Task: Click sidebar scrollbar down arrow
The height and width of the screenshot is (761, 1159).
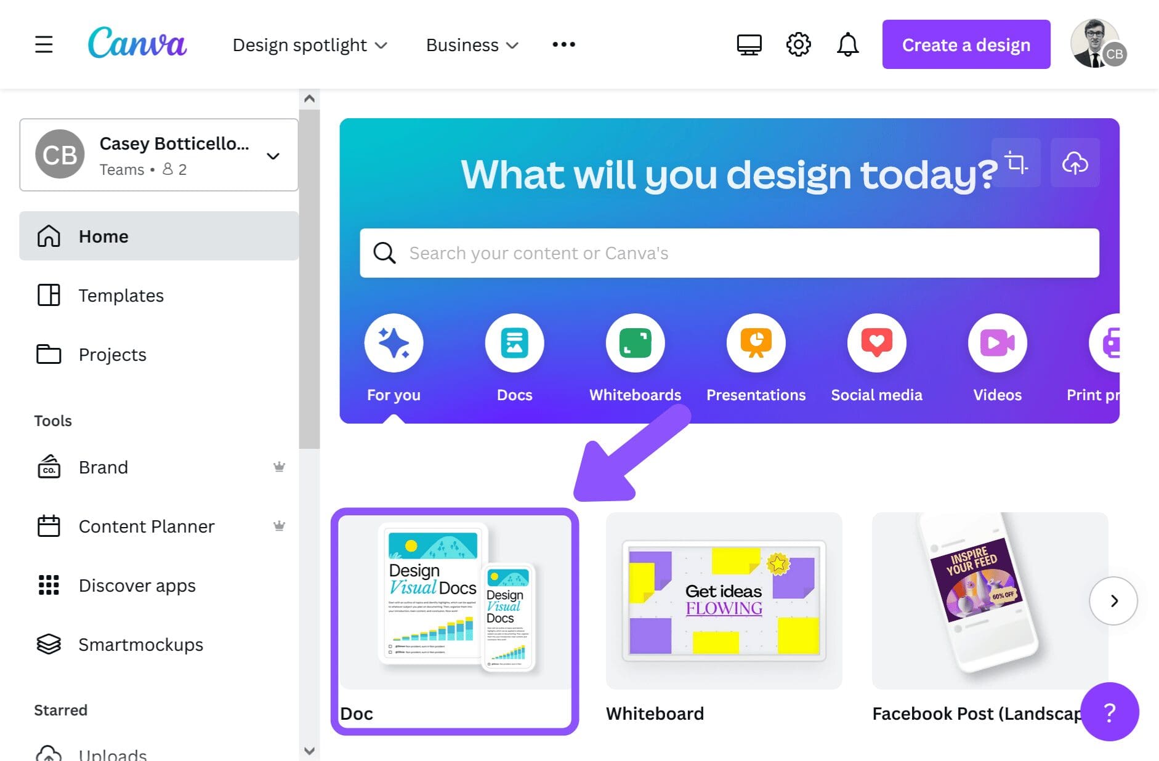Action: point(309,751)
